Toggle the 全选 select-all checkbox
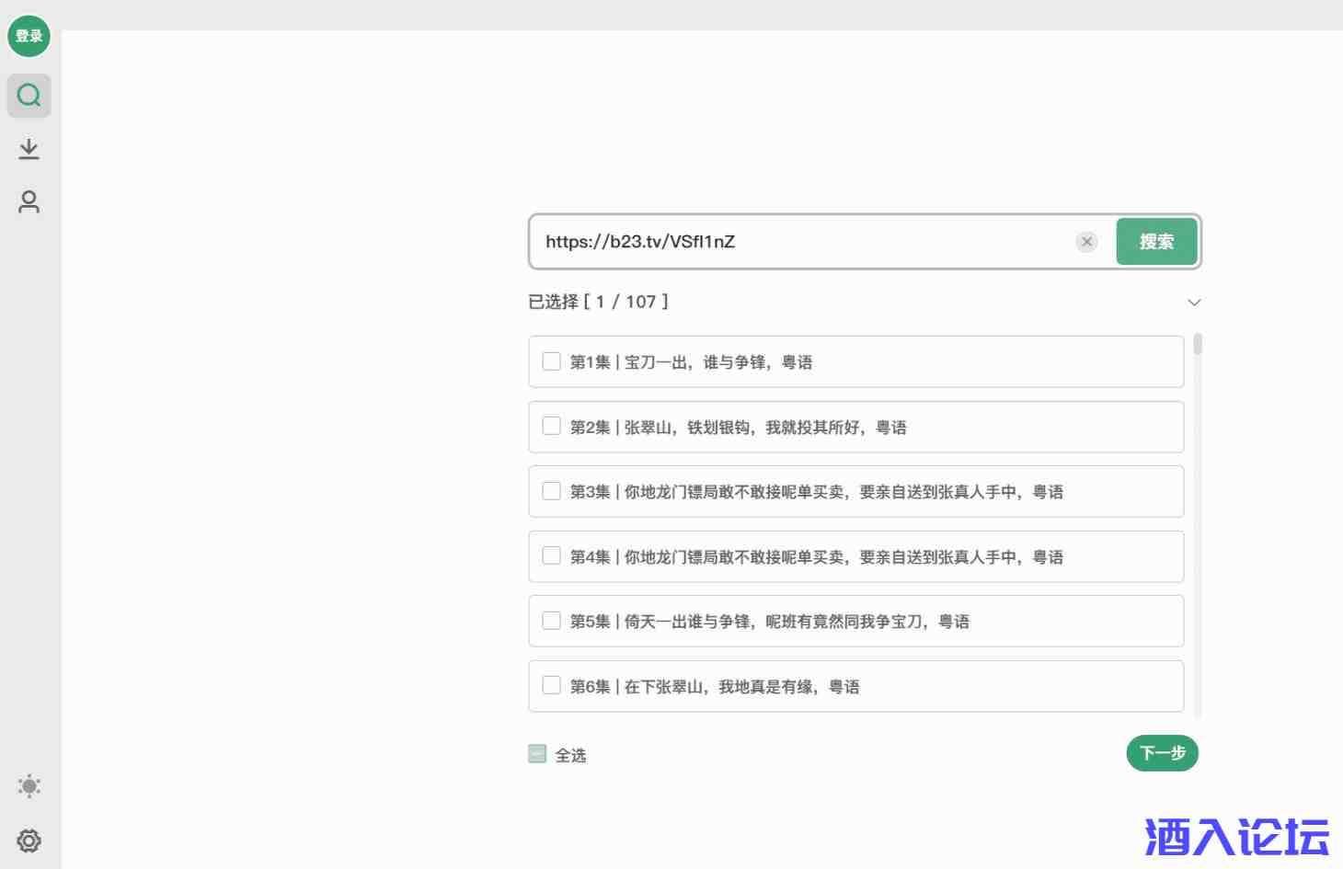Viewport: 1343px width, 869px height. (537, 754)
